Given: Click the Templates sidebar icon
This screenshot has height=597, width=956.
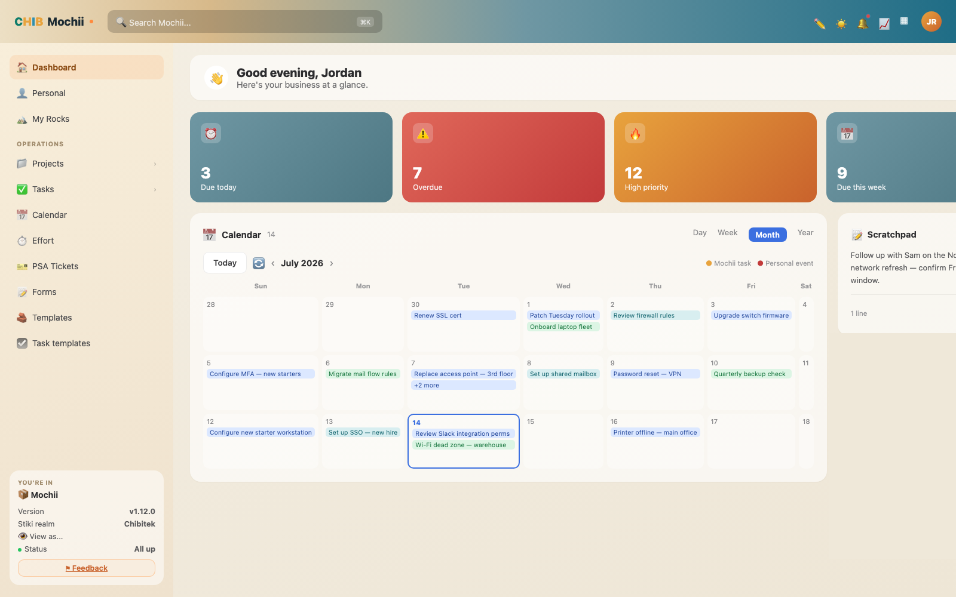Looking at the screenshot, I should click(x=22, y=318).
